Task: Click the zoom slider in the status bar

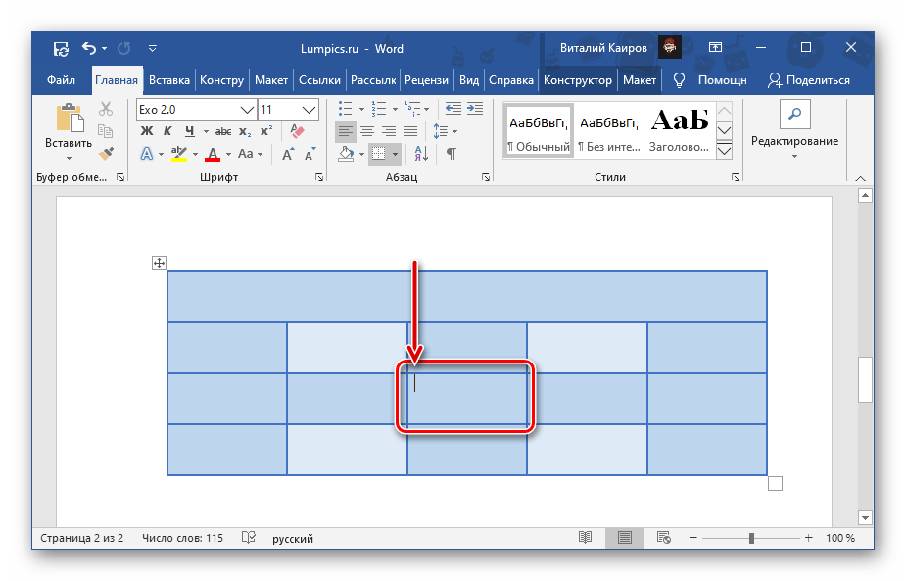Action: 751,538
